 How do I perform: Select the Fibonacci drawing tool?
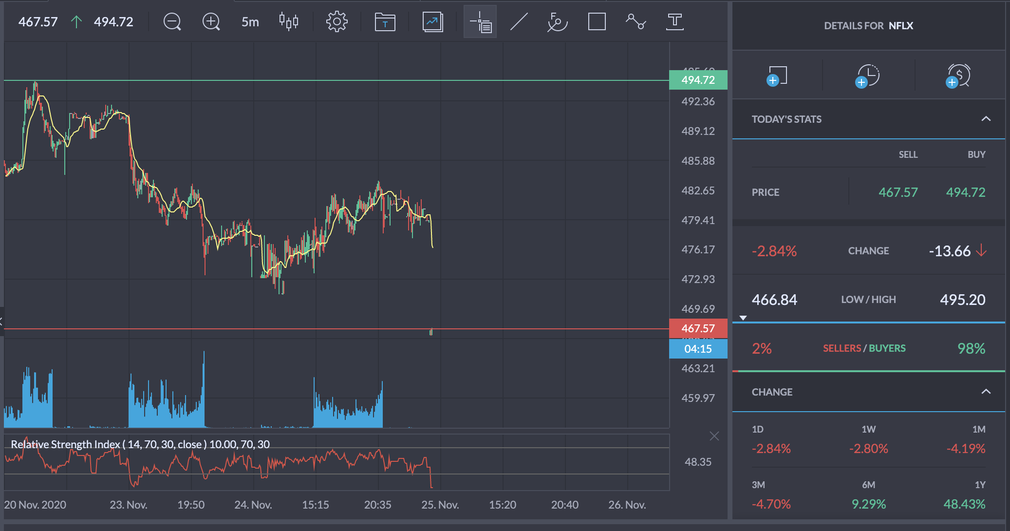[557, 22]
